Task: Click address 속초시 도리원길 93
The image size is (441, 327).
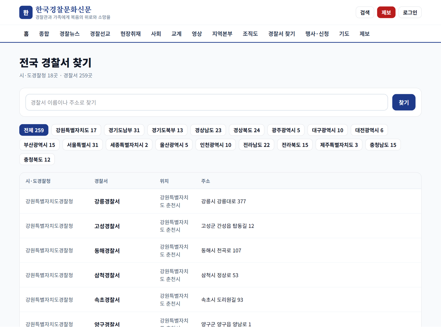Action: (x=222, y=300)
